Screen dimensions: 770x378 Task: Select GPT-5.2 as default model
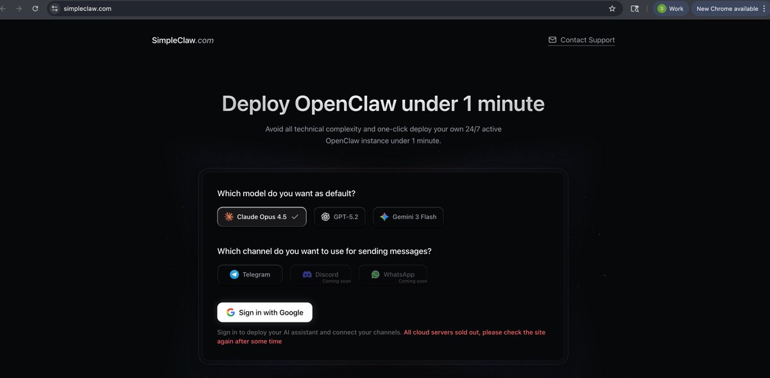pos(339,217)
